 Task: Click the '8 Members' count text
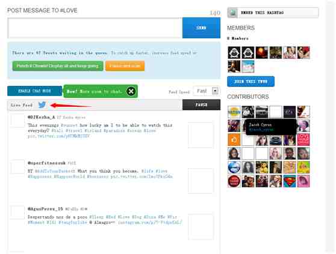(x=238, y=38)
